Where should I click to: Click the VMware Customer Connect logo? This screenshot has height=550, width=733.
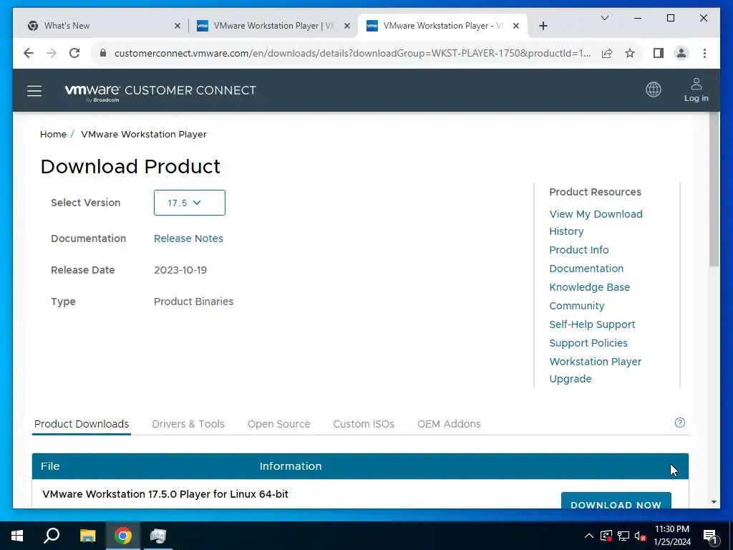pyautogui.click(x=160, y=92)
